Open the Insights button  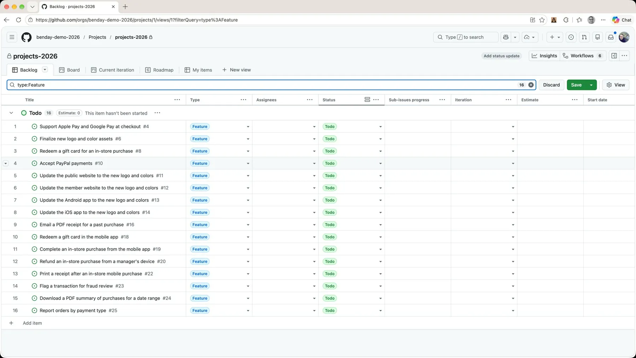[544, 56]
